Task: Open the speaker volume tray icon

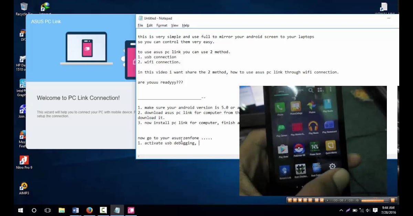Action: 368,210
